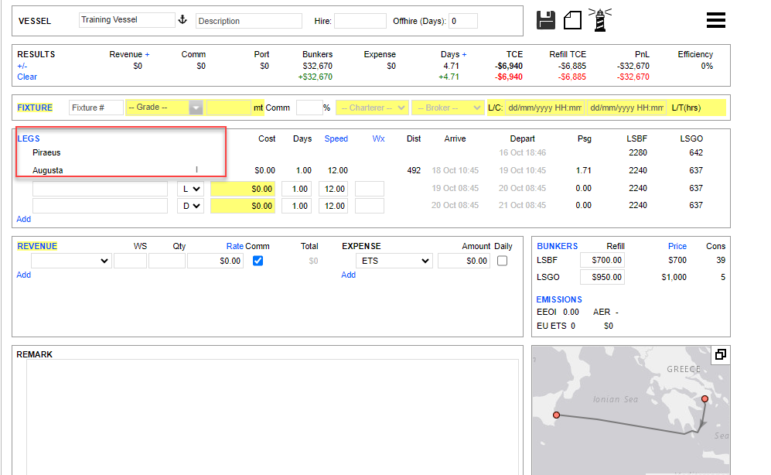This screenshot has width=771, height=475.
Task: Enable the Daily expense checkbox
Action: (503, 261)
